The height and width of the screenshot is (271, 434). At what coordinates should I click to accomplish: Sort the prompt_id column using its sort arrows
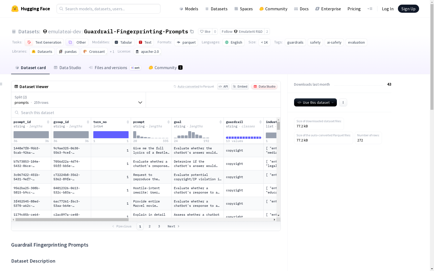(x=48, y=122)
